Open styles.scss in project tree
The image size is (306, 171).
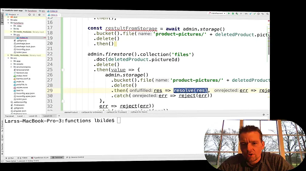tap(21, 88)
